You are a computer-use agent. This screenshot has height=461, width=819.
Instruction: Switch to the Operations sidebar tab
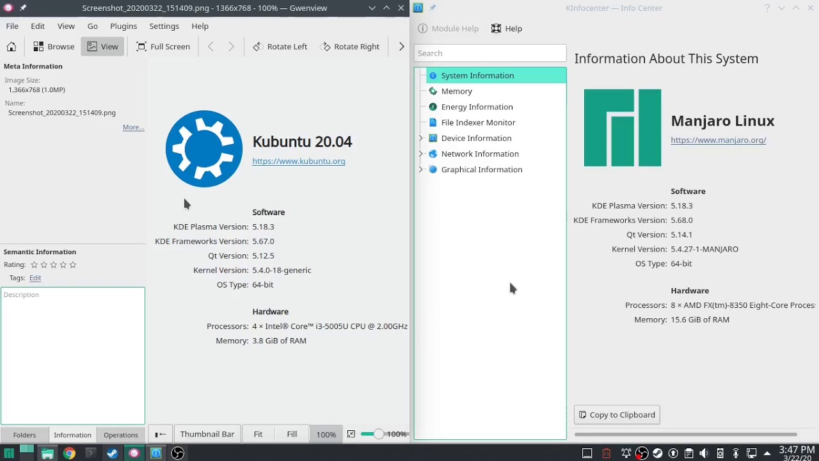coord(121,435)
